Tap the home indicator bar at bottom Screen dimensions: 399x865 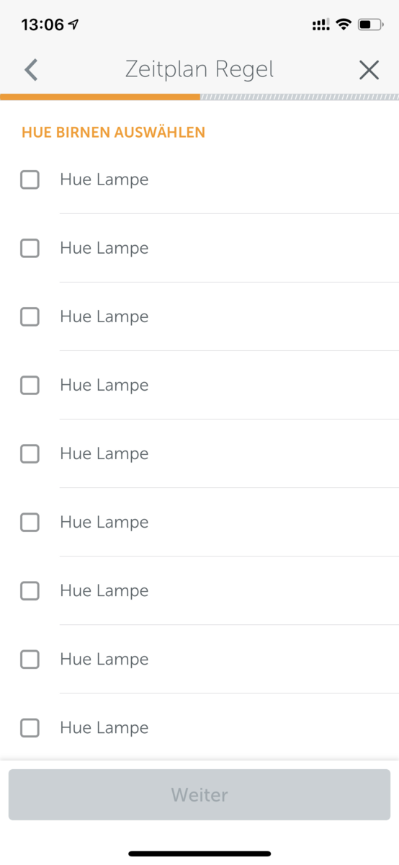[x=199, y=853]
